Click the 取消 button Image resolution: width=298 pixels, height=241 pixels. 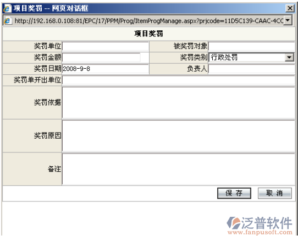(274, 193)
